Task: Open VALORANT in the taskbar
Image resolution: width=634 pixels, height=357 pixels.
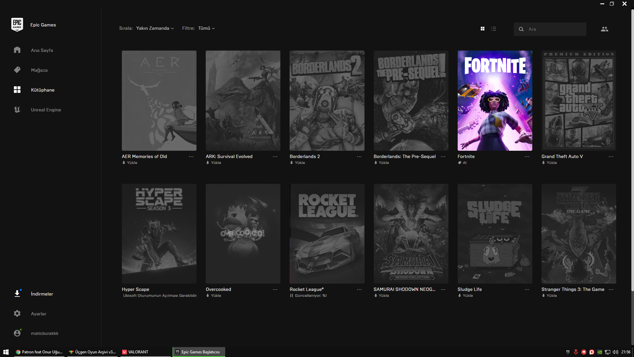Action: [x=146, y=352]
